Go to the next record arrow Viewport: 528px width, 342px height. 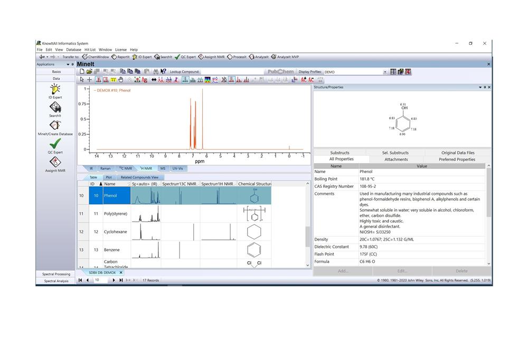click(x=114, y=280)
